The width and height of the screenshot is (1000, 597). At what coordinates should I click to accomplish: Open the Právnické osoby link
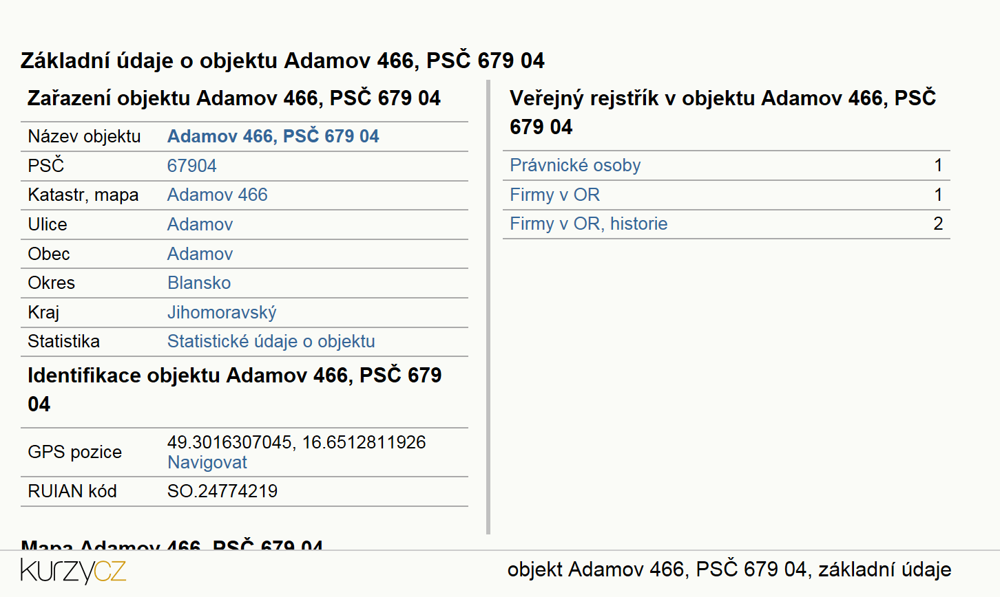coord(575,165)
